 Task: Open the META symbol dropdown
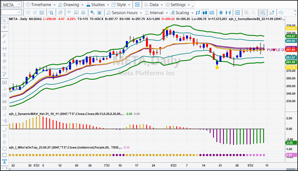[19, 4]
